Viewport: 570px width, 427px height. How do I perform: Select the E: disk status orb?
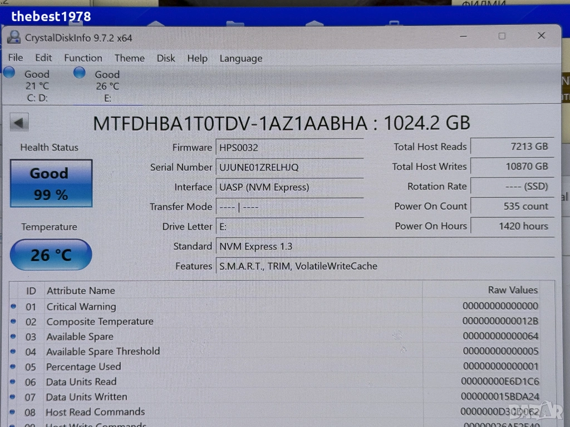[80, 72]
